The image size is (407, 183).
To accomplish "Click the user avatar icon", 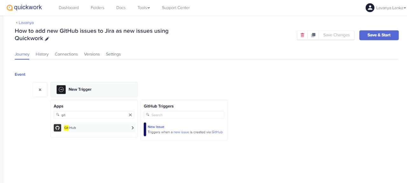I will 370,8.
